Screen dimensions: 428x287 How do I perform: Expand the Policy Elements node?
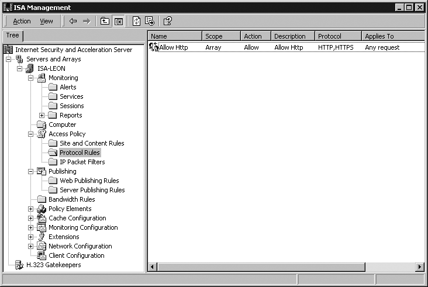(31, 209)
